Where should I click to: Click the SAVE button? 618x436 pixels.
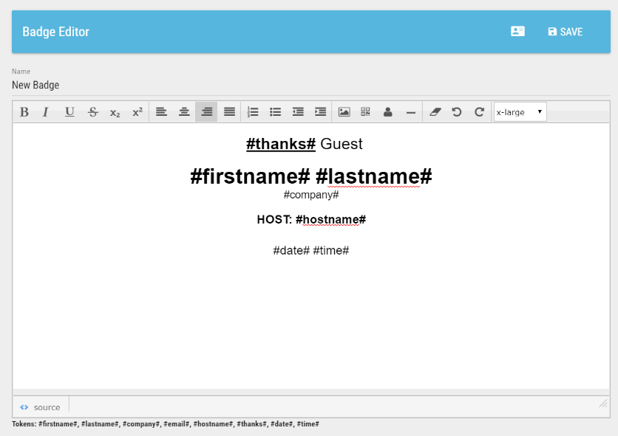click(x=566, y=32)
